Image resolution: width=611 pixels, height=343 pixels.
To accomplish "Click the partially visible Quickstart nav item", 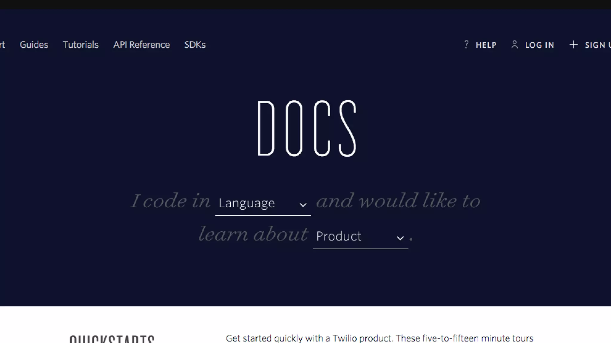I will point(2,45).
